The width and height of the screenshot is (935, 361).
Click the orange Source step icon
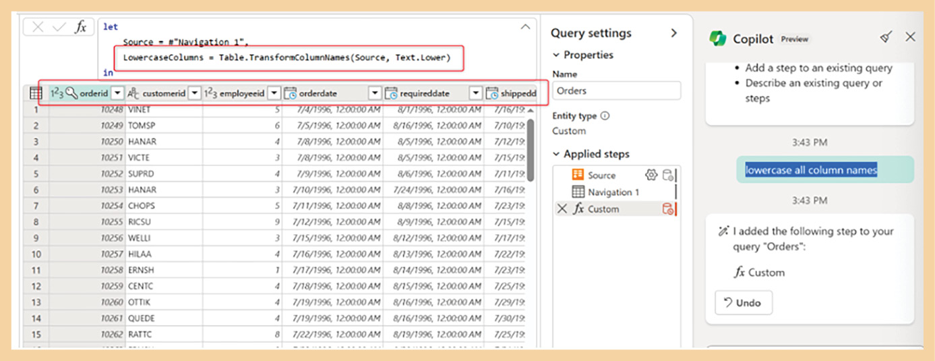tap(578, 175)
